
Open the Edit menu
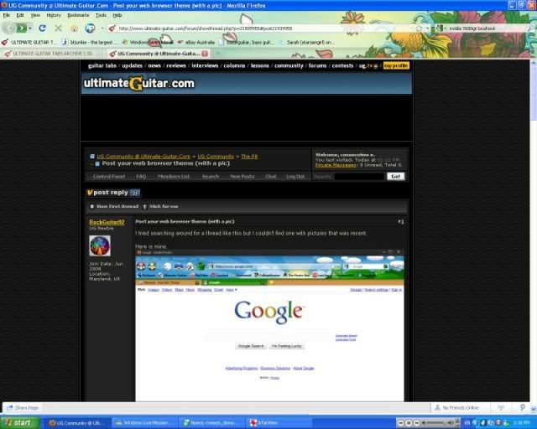(x=20, y=15)
